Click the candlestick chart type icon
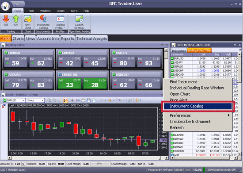243x173 pixels. pos(137,100)
